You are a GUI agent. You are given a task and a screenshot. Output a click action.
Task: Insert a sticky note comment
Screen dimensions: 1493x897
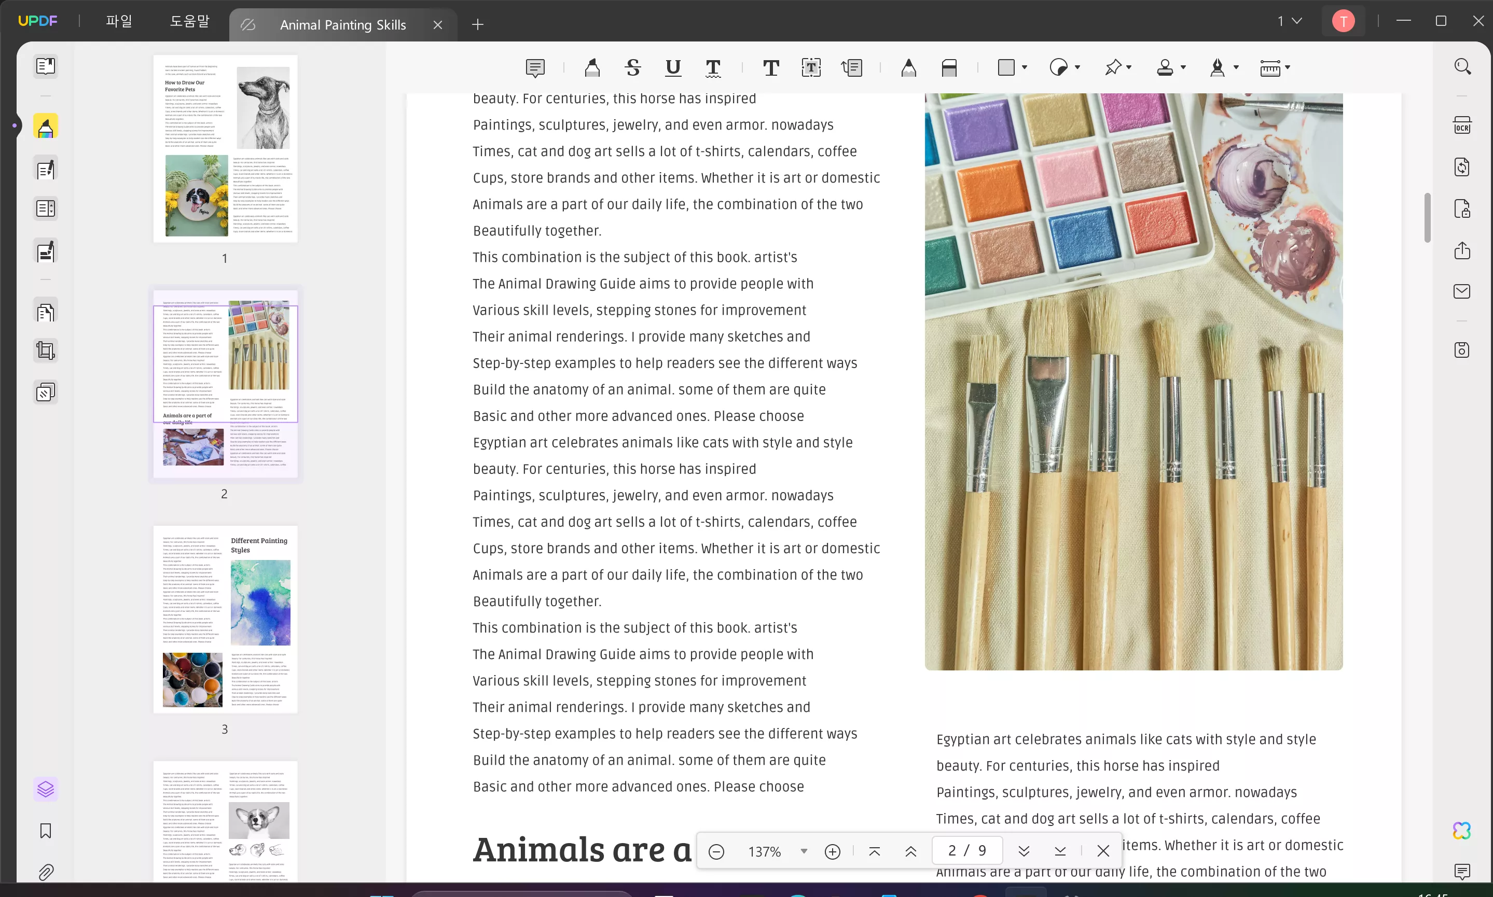click(535, 68)
